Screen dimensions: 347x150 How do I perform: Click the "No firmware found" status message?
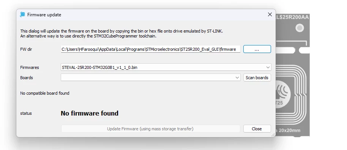[x=90, y=113]
